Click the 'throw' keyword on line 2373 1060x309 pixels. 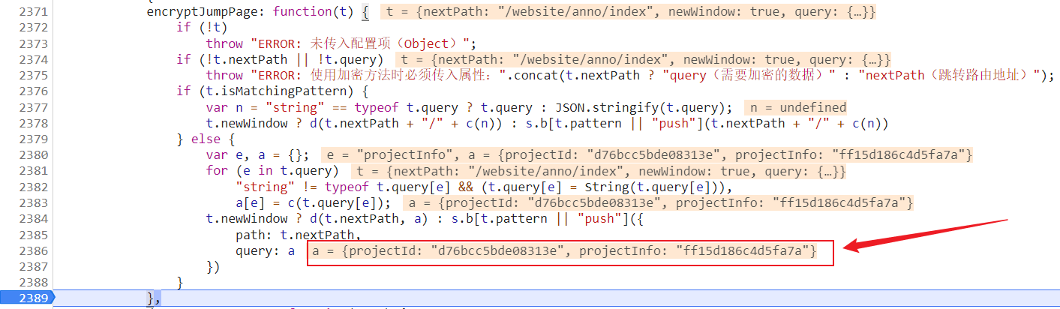point(224,43)
